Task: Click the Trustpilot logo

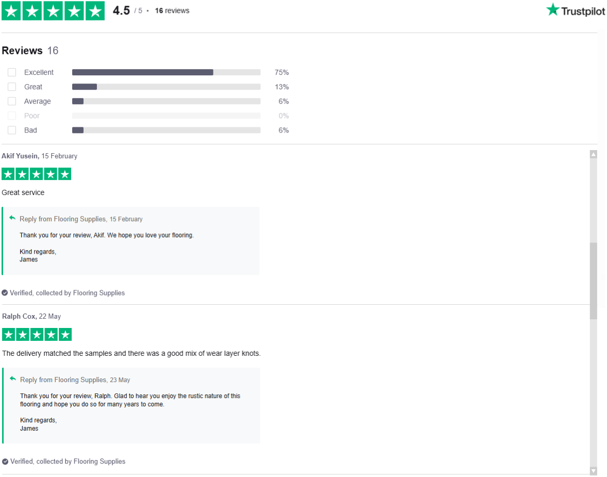Action: (x=576, y=11)
